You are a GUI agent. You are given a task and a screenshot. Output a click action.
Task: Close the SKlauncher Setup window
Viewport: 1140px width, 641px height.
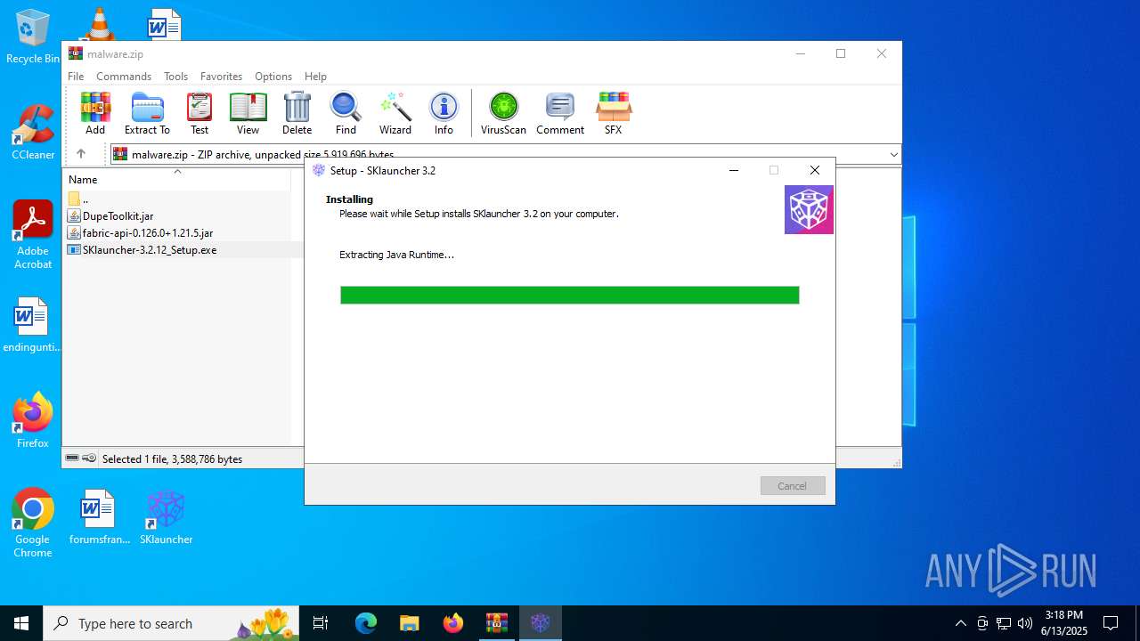[x=815, y=170]
